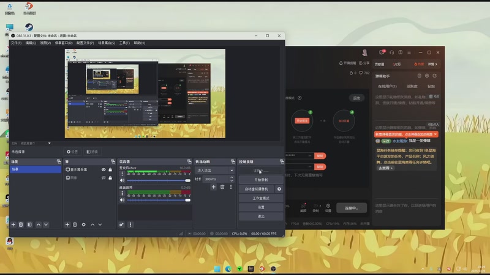
Task: Open 配置文件(P) menu
Action: [85, 43]
